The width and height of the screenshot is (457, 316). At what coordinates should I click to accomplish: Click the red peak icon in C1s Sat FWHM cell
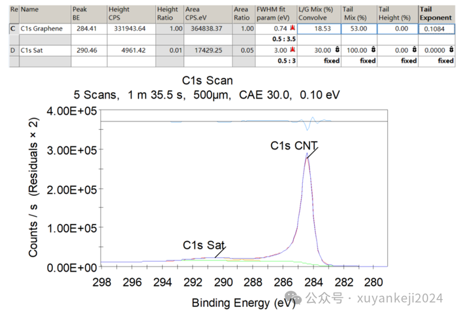[x=292, y=50]
